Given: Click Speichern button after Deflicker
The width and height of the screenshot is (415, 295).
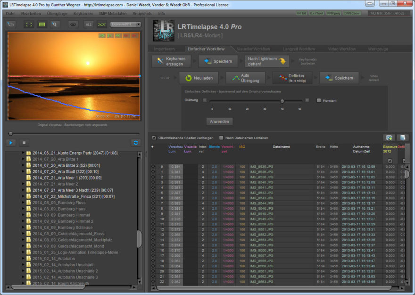Looking at the screenshot, I should click(x=339, y=78).
